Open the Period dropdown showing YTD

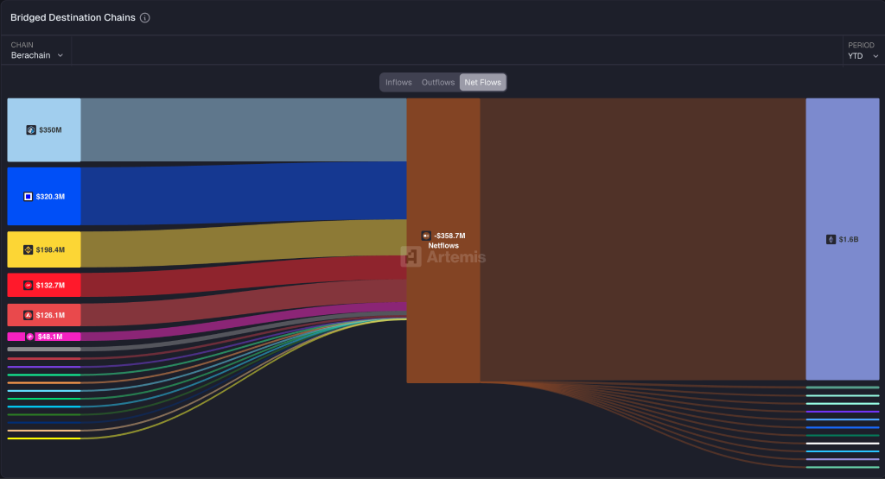[x=863, y=55]
